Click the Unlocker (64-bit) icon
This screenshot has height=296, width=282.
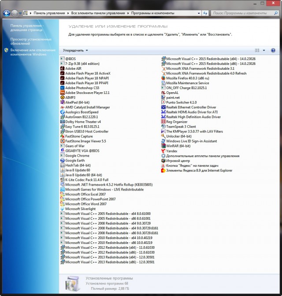click(x=163, y=136)
